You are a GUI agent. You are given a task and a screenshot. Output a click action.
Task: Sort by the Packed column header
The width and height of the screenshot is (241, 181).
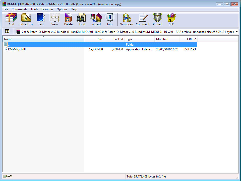coord(114,39)
